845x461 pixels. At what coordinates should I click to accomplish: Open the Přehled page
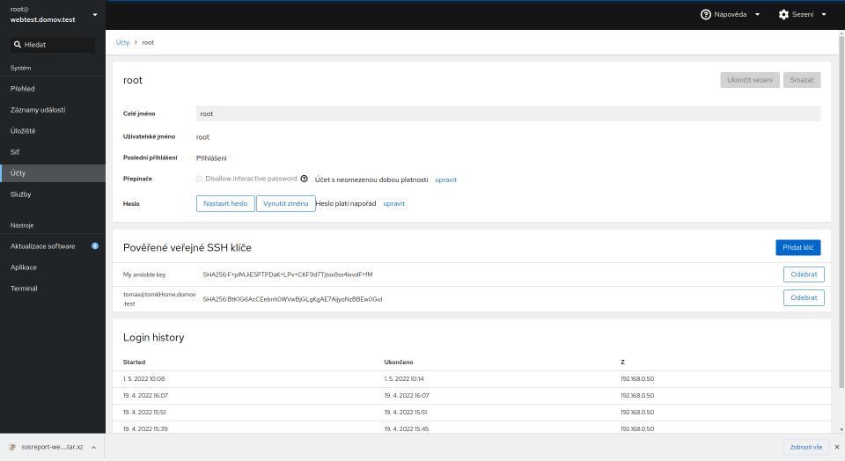[x=53, y=89]
